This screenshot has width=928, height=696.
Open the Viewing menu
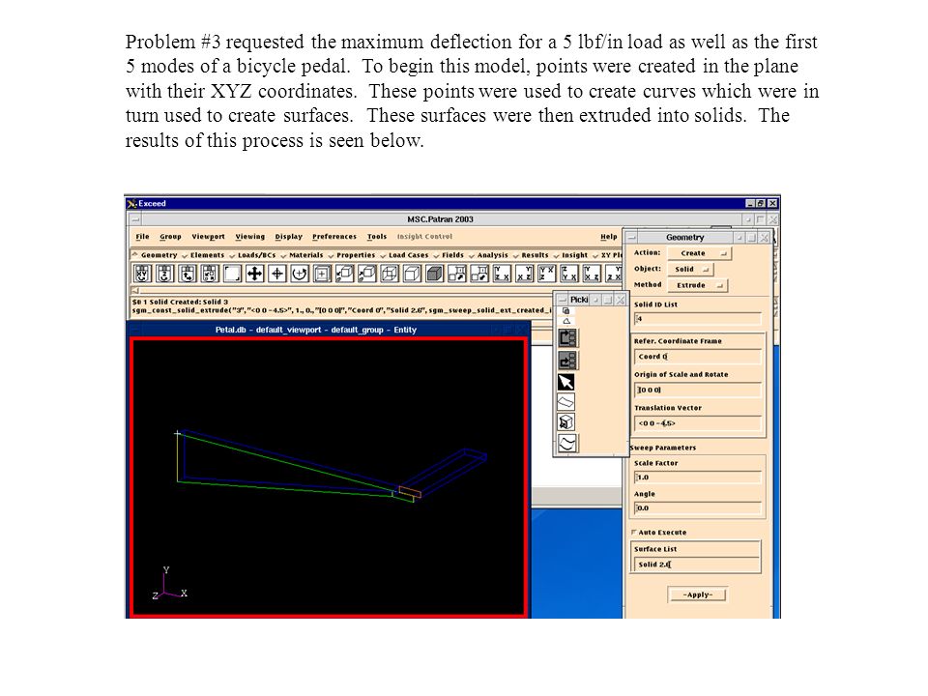coord(249,237)
